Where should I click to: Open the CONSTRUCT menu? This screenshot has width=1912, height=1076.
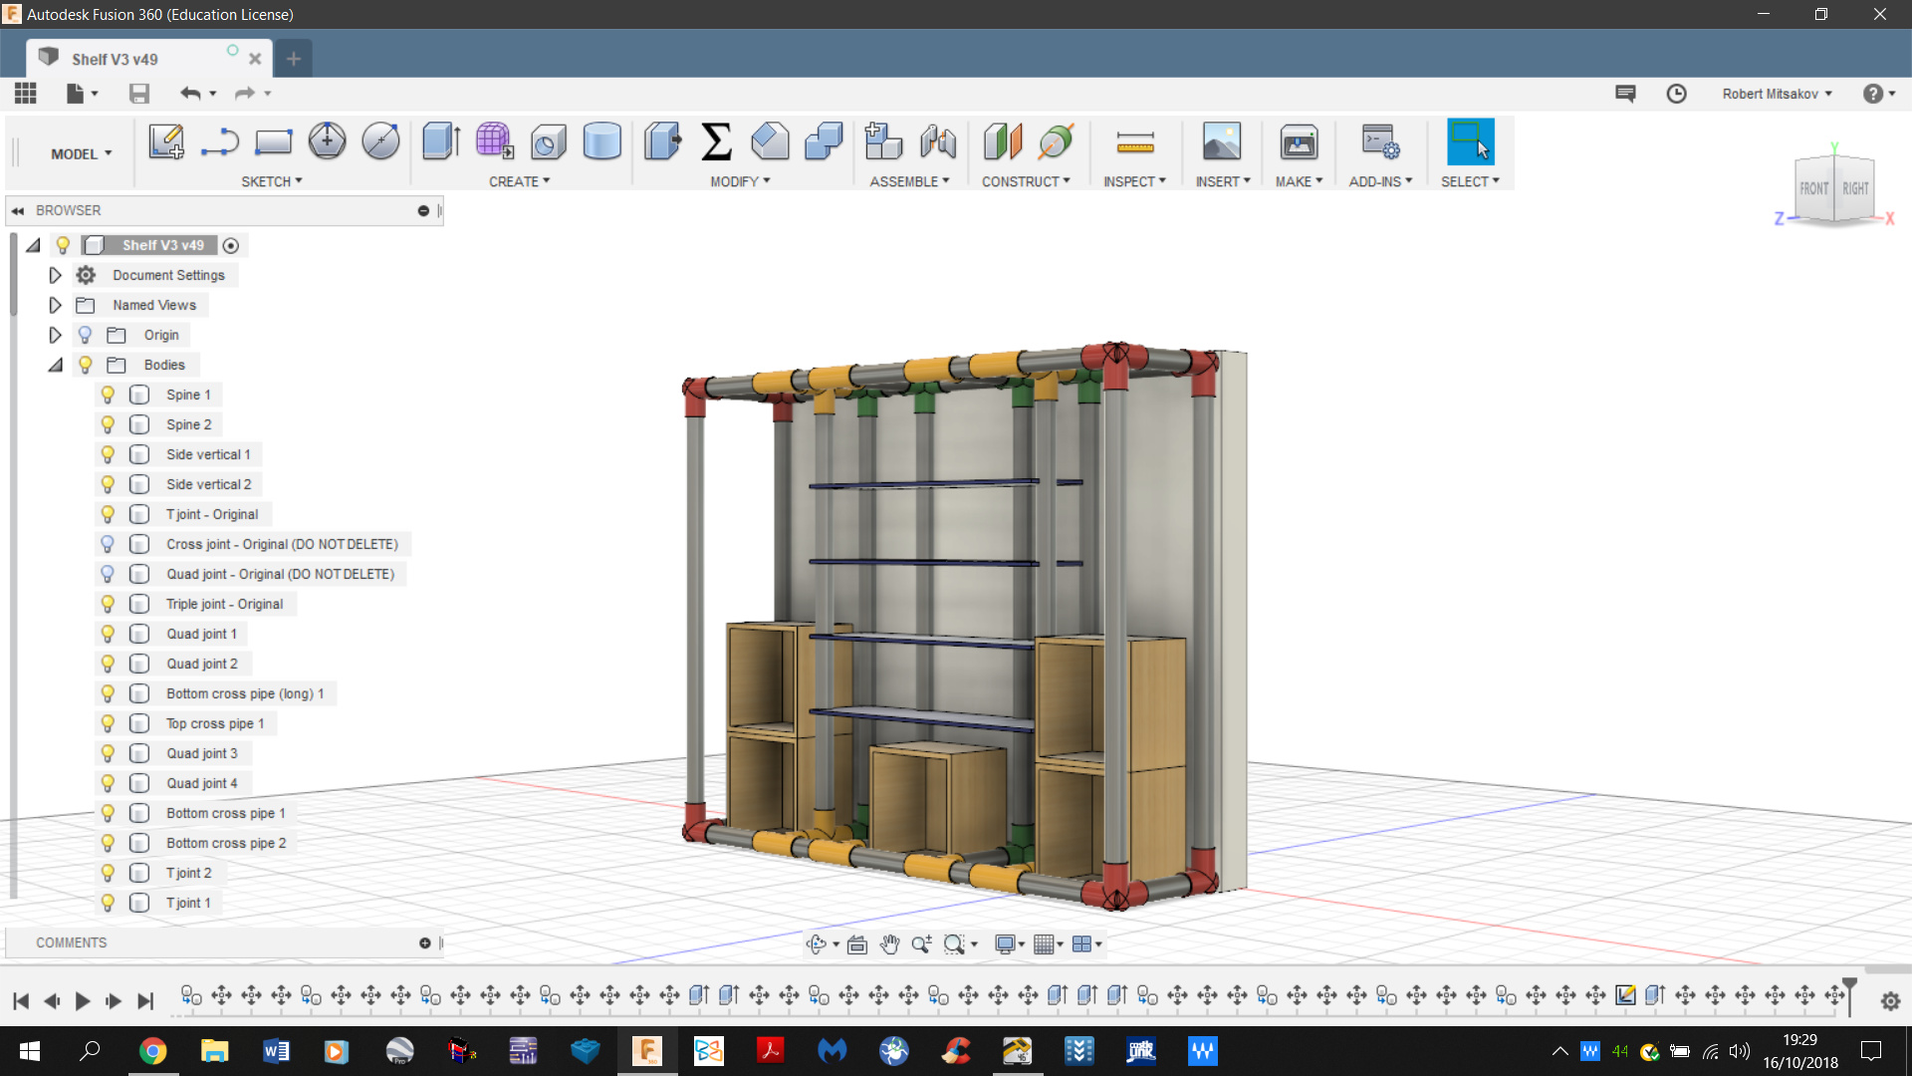point(1026,181)
